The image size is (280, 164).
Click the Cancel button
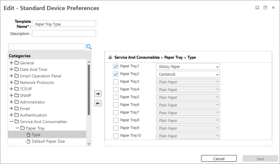[x=219, y=159]
